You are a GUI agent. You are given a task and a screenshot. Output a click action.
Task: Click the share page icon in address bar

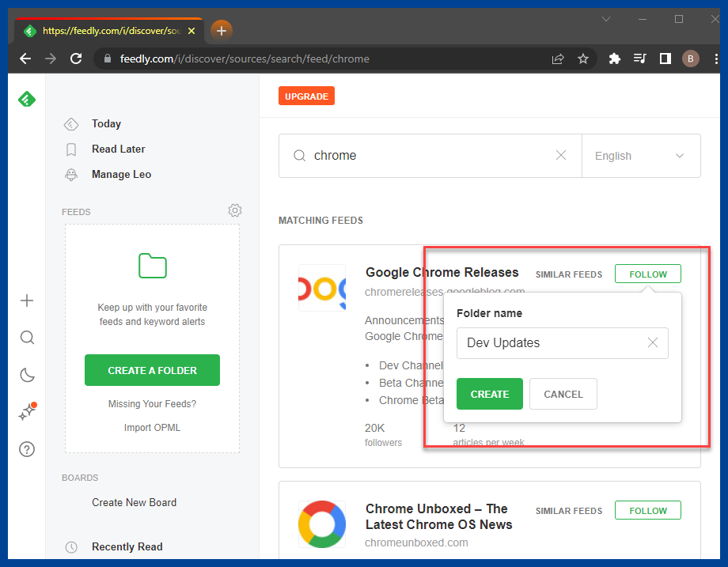[558, 59]
